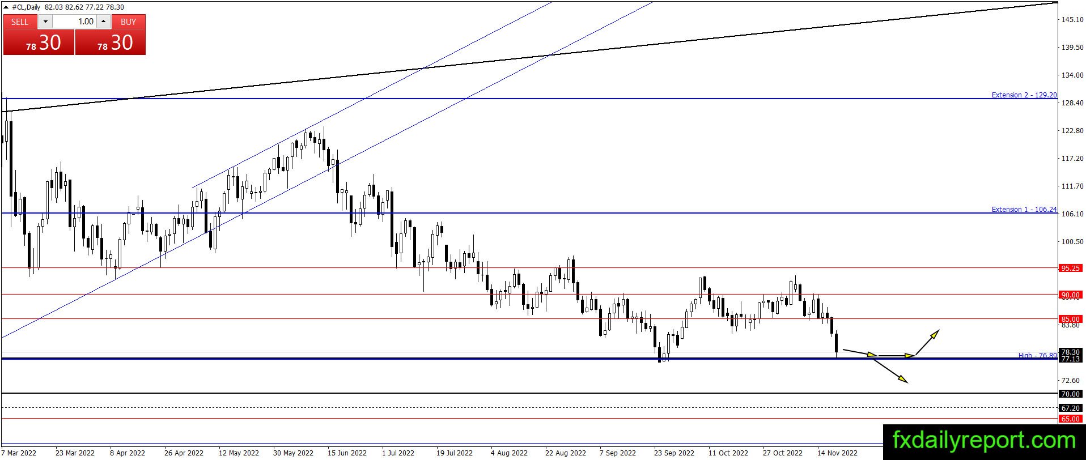
Task: Select the High - 76.89 label
Action: tap(1037, 356)
